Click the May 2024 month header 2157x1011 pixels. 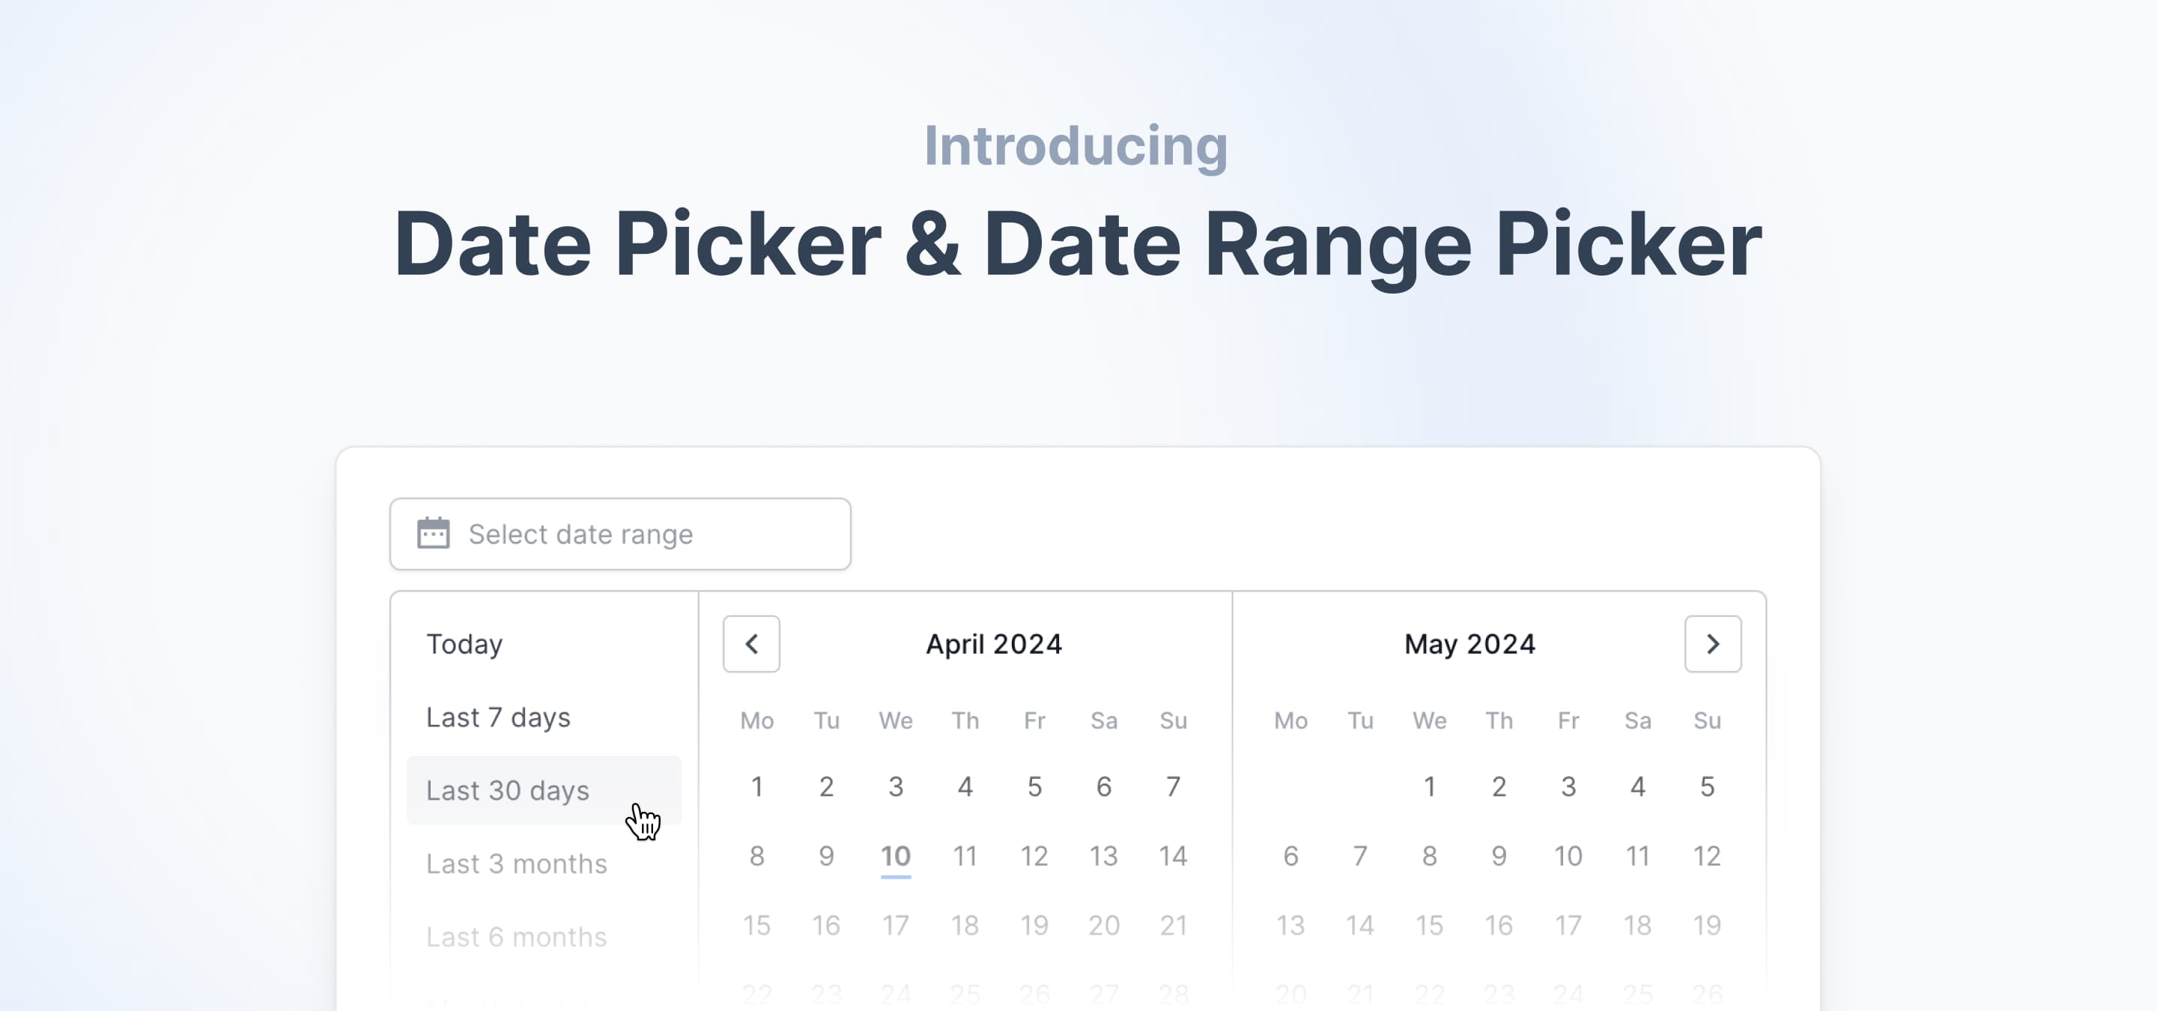(x=1469, y=643)
